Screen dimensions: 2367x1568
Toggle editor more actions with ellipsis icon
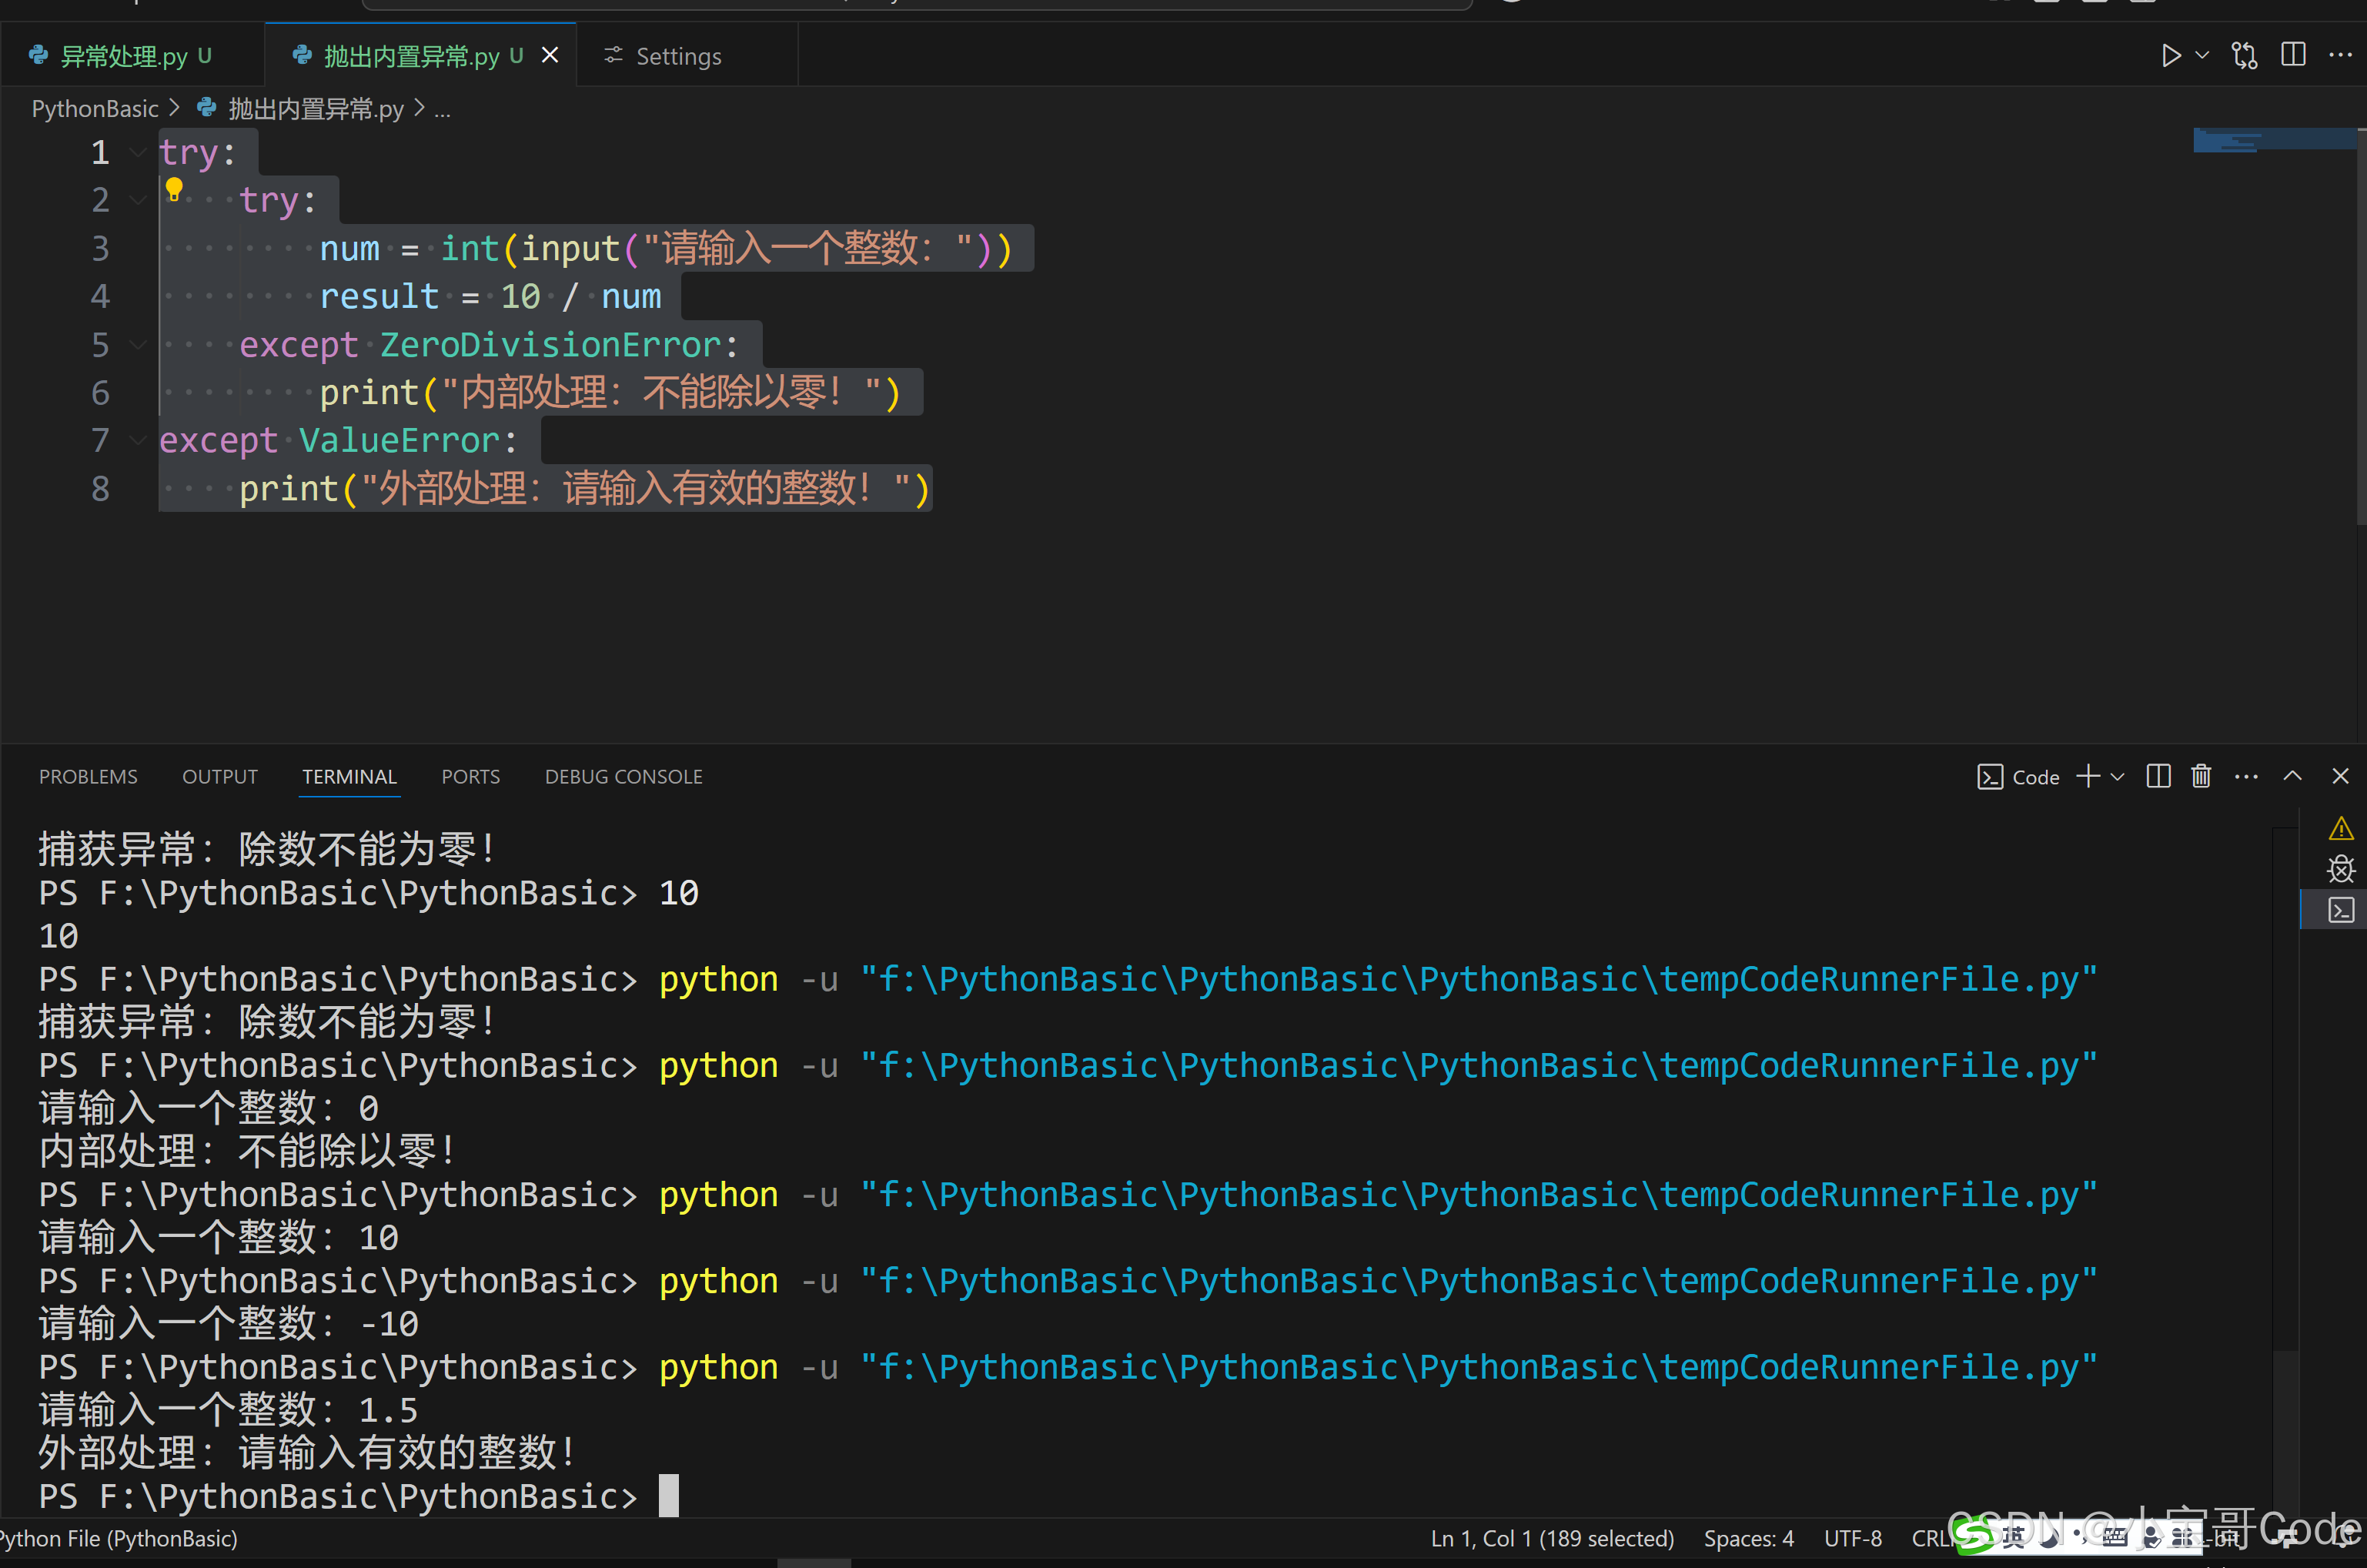[2341, 55]
